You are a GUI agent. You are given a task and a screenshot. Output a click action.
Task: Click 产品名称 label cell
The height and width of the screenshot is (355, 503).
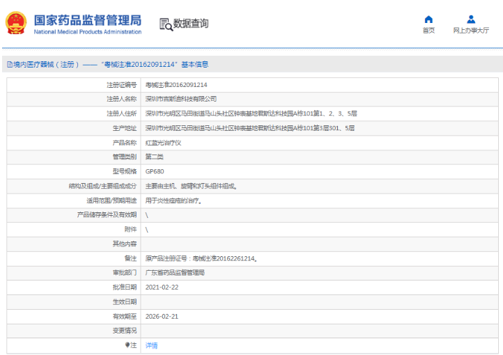pyautogui.click(x=74, y=143)
